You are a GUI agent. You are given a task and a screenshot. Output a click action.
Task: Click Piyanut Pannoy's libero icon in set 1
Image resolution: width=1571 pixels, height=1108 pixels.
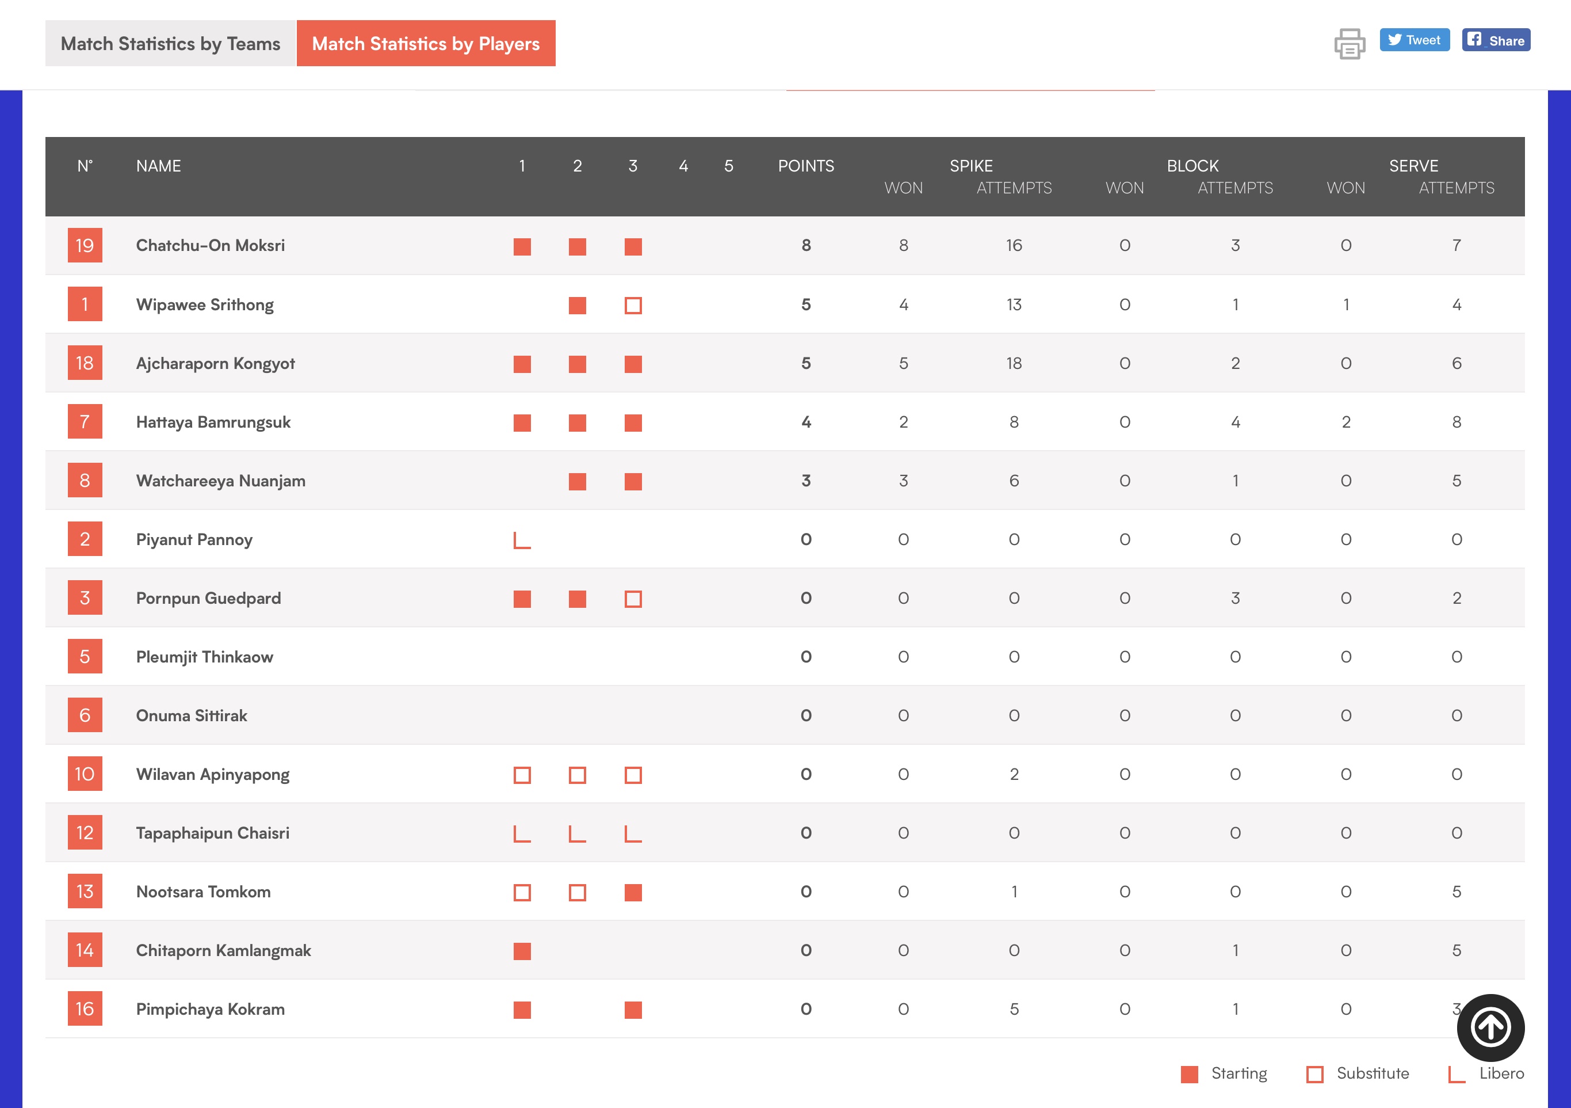[x=522, y=540]
